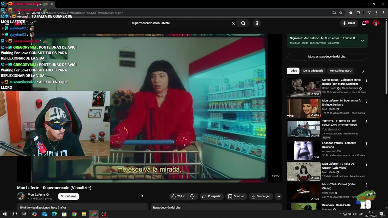The height and width of the screenshot is (218, 388).
Task: Open the Mon Laferte channel name link
Action: tap(36, 194)
